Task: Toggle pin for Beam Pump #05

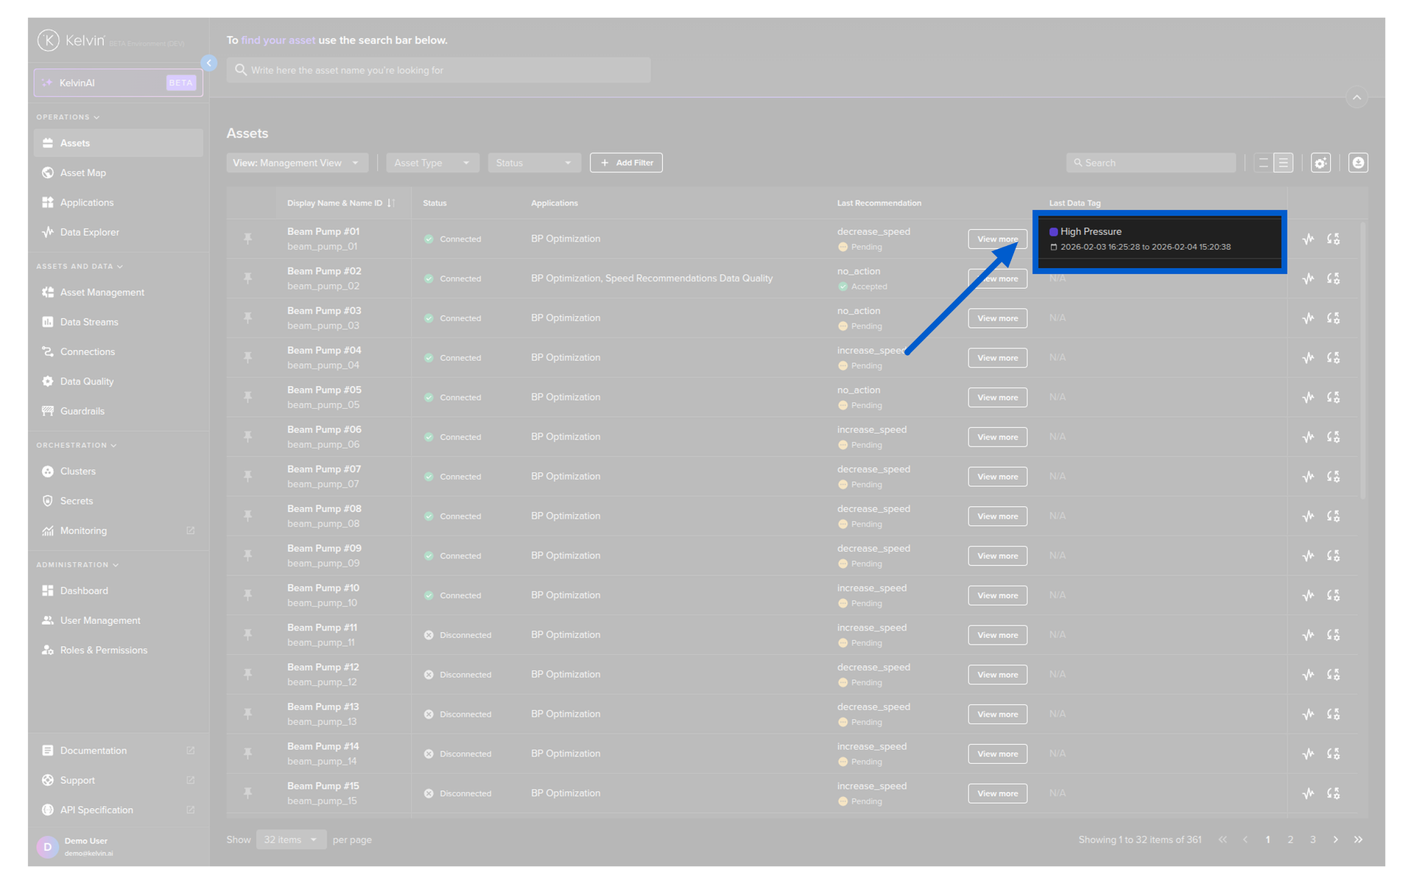Action: point(248,397)
